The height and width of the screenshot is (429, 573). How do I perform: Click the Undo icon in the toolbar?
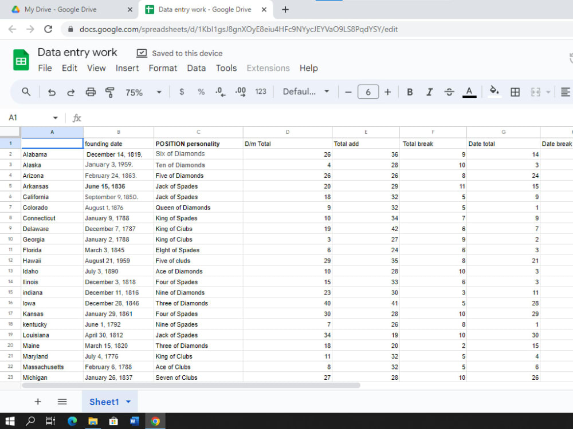point(51,92)
